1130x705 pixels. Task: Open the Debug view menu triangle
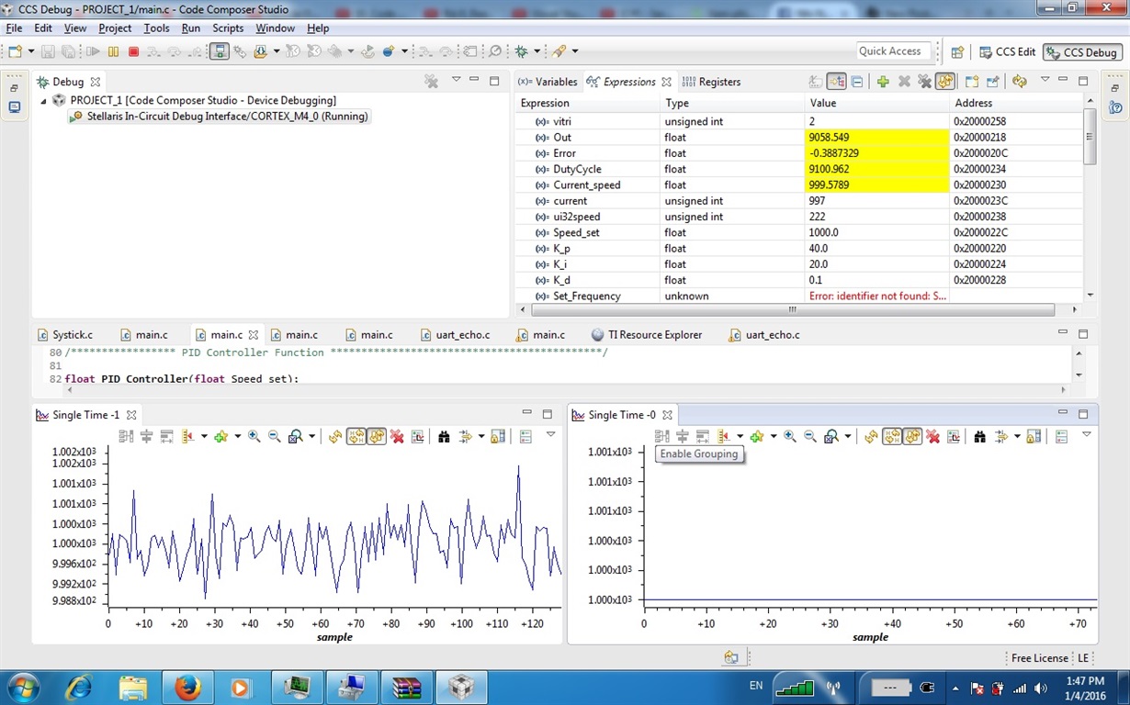click(x=457, y=81)
